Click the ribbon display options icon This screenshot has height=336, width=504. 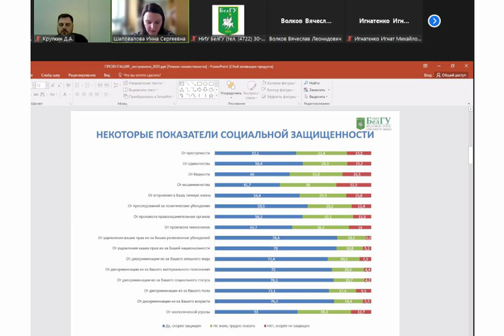coord(425,66)
